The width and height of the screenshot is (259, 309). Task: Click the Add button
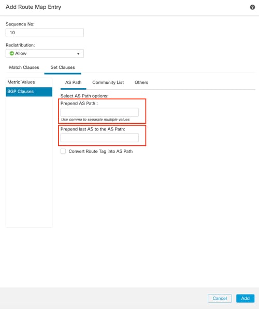245,298
